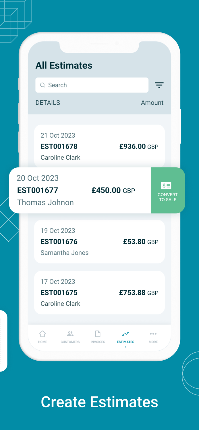Screen dimensions: 199x430
Task: Open estimate EST001676 for Samantha Jones
Action: (x=99, y=241)
